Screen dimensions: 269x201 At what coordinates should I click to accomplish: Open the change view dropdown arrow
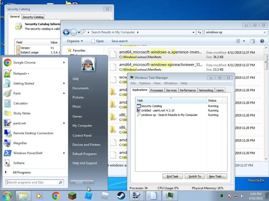click(x=244, y=41)
